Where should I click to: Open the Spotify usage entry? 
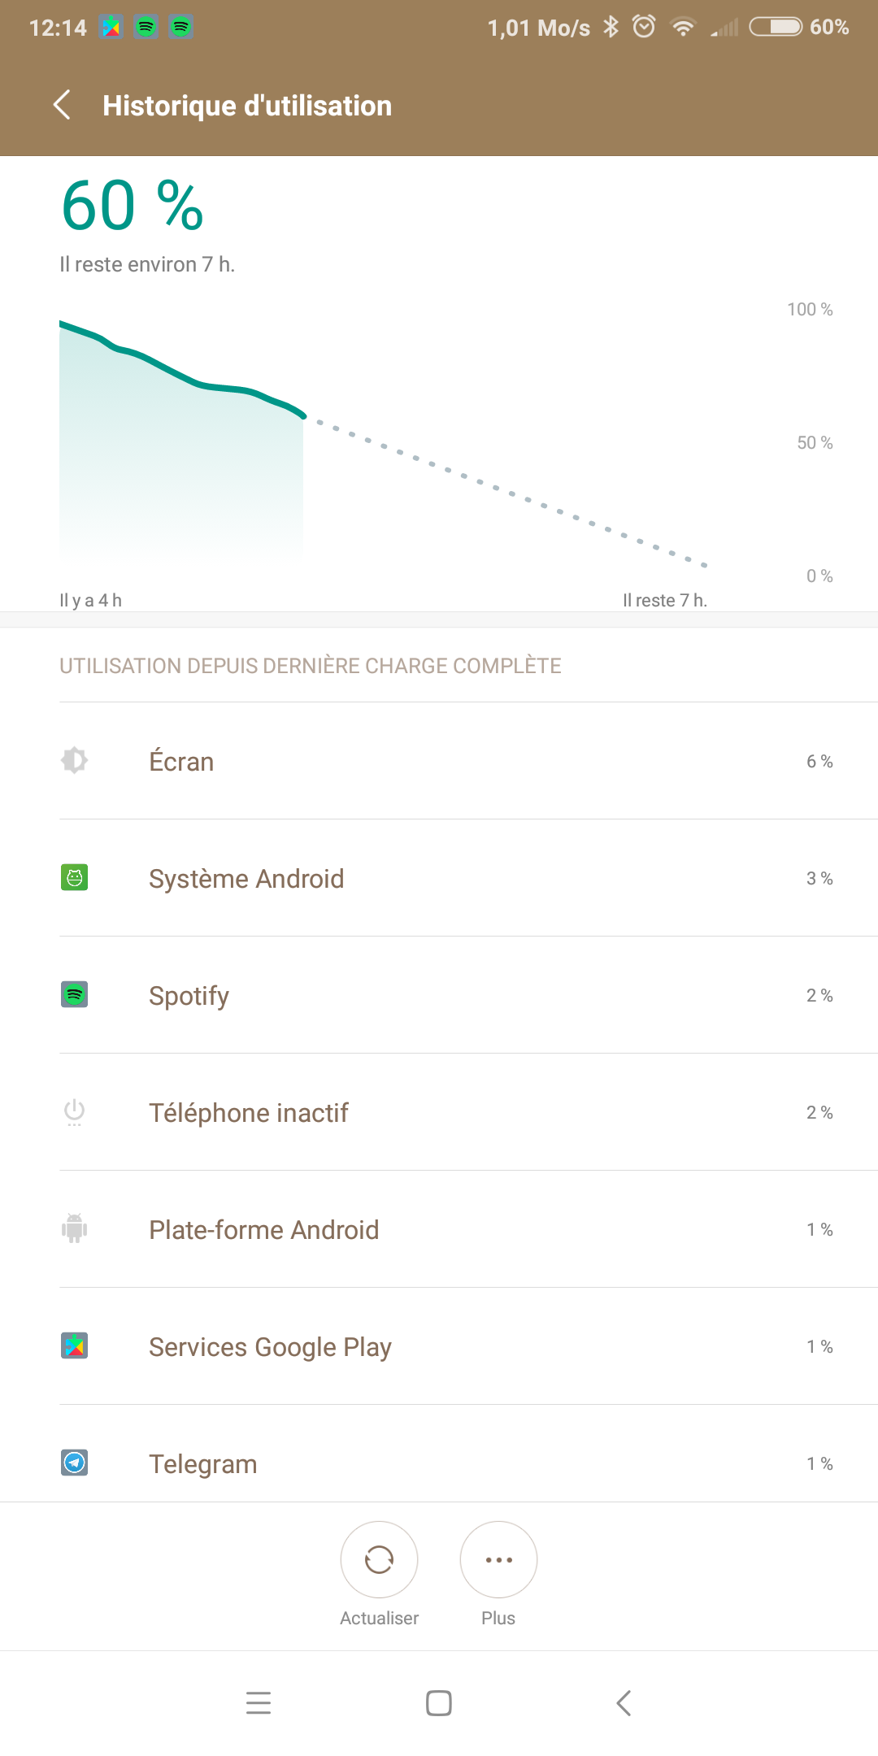189,996
